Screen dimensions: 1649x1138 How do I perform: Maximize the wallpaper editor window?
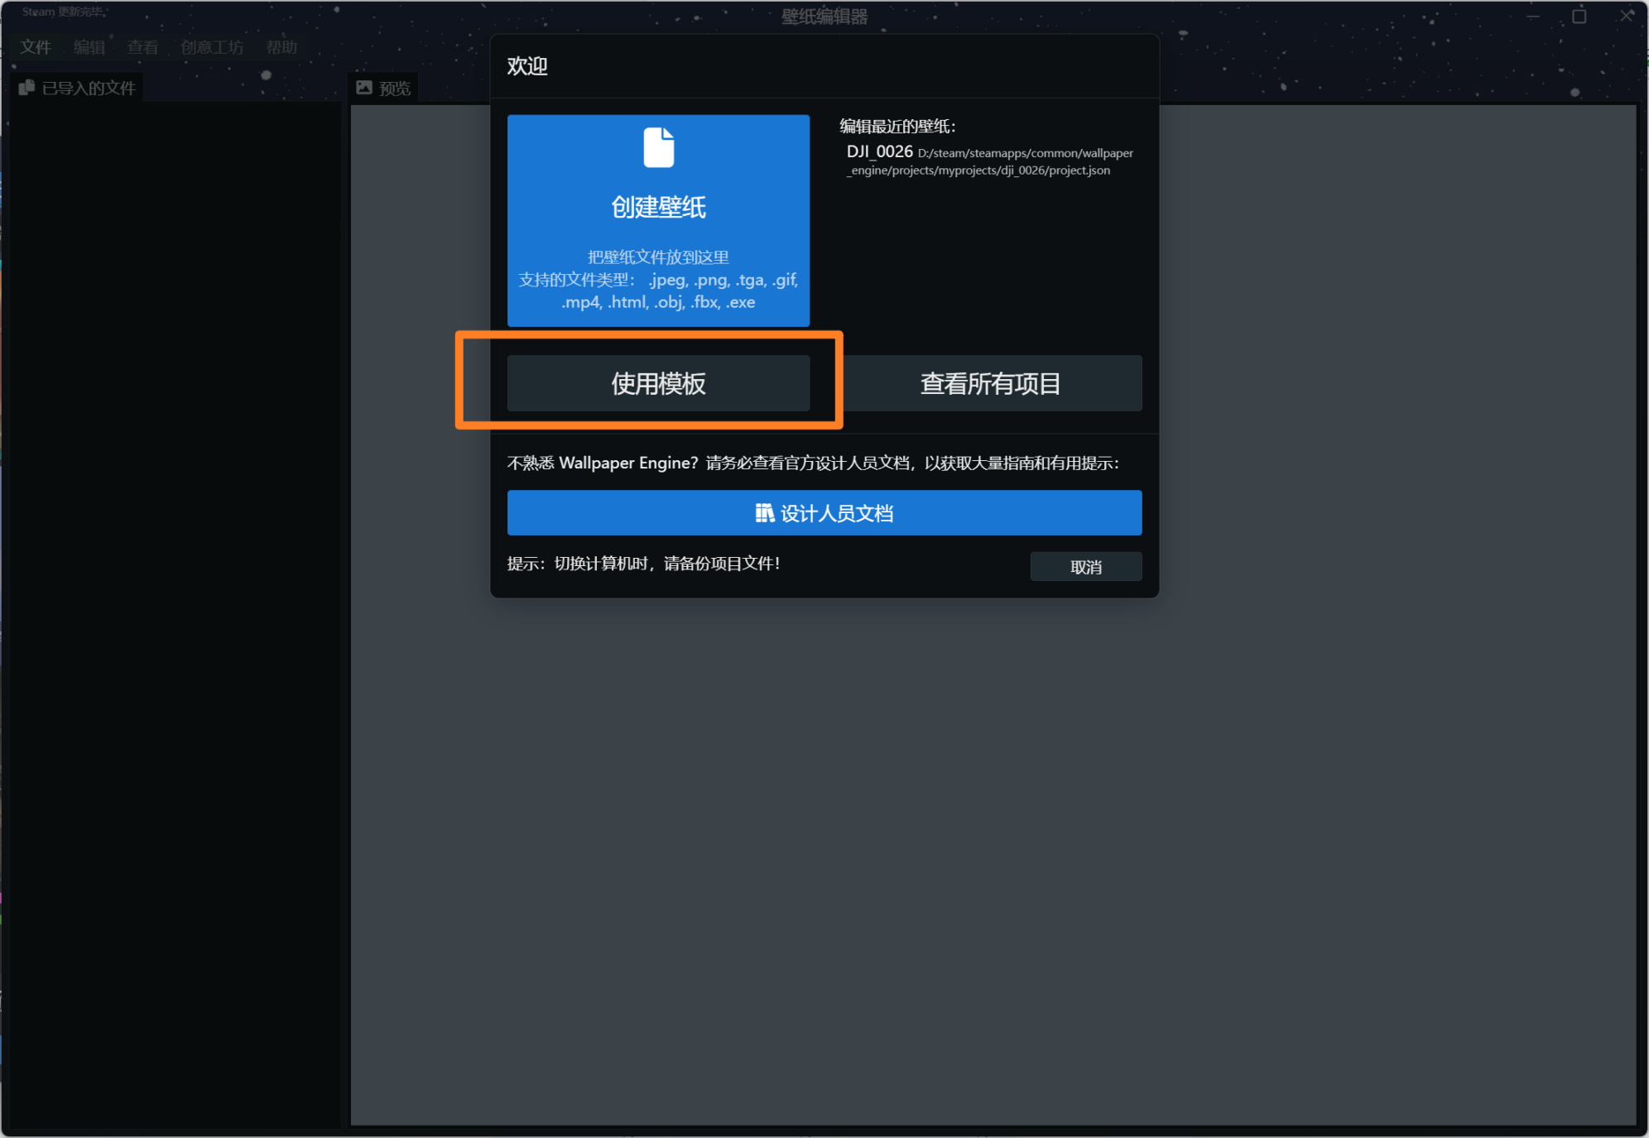coord(1579,16)
